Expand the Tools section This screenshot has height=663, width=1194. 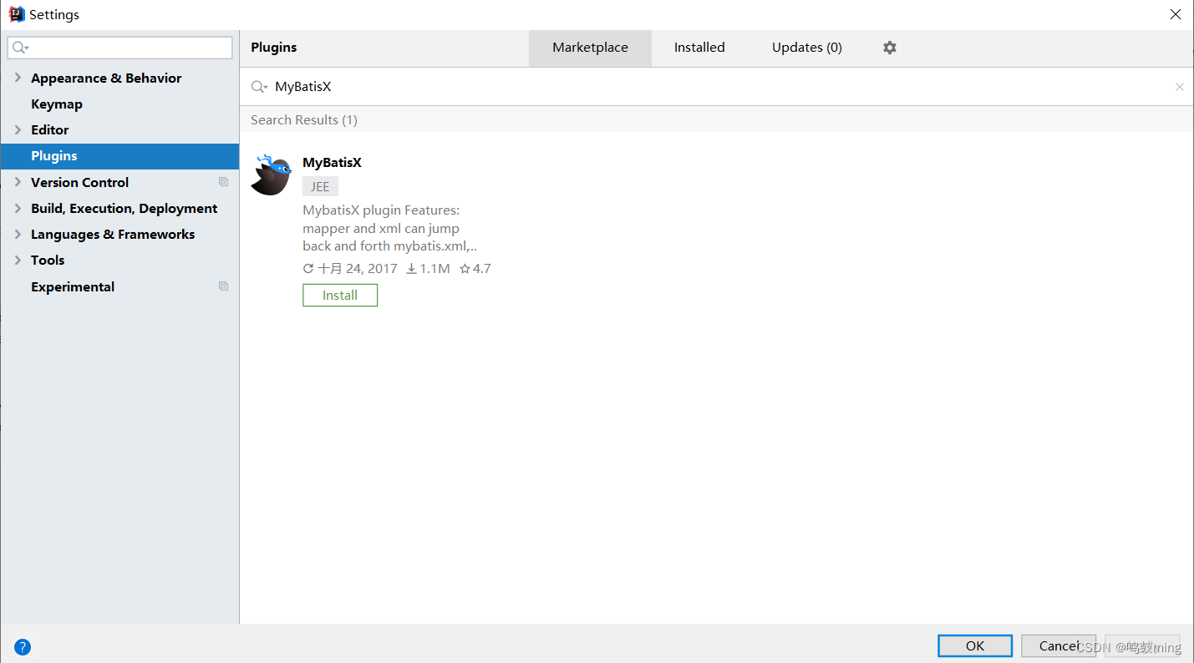click(18, 260)
